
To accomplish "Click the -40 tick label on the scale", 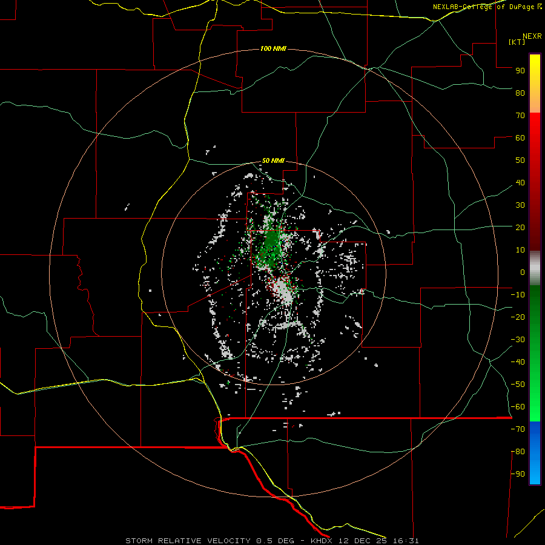I will 518,362.
